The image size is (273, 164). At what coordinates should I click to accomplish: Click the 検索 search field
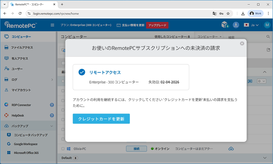[x=246, y=37]
